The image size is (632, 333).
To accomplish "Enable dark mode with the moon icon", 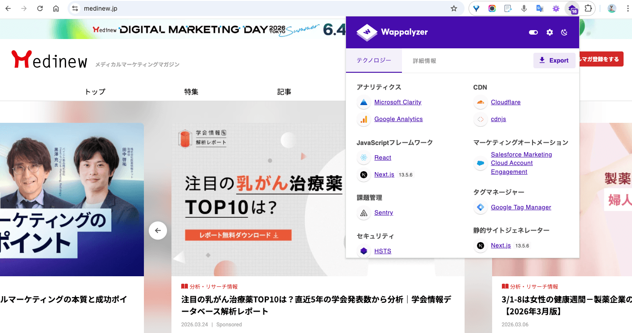I will pyautogui.click(x=564, y=32).
